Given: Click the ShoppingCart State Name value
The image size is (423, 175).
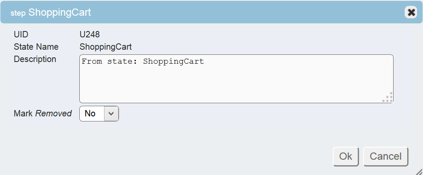Looking at the screenshot, I should (106, 47).
